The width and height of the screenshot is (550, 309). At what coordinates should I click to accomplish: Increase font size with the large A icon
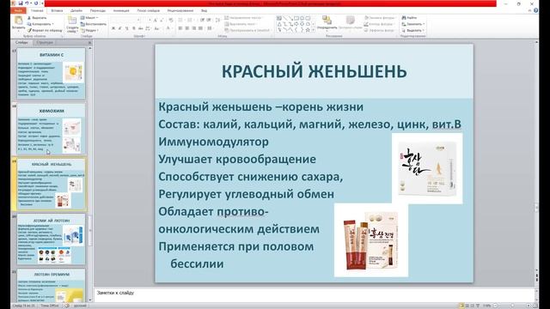click(x=155, y=21)
